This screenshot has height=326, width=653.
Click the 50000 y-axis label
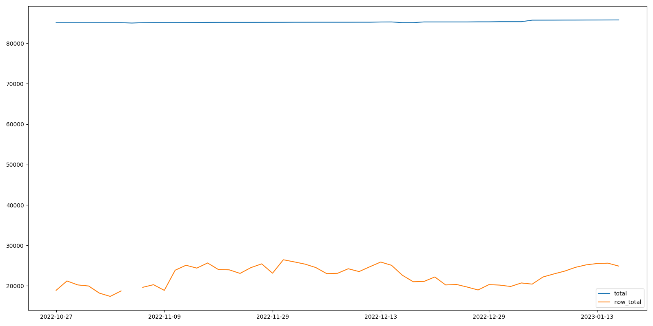point(16,165)
